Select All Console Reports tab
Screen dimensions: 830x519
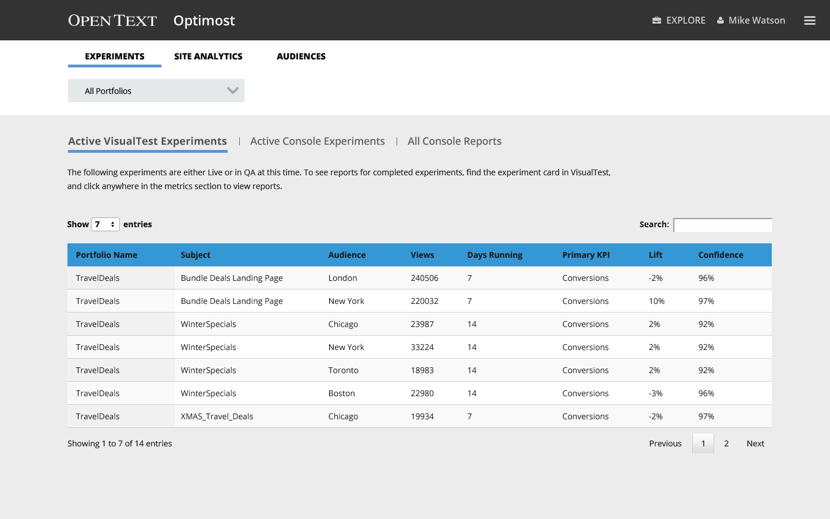454,141
